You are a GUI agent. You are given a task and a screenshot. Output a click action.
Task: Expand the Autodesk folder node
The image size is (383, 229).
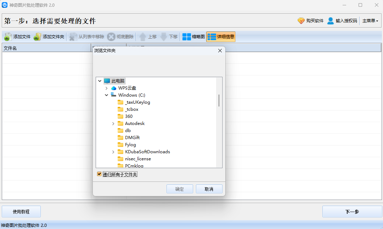(x=113, y=124)
